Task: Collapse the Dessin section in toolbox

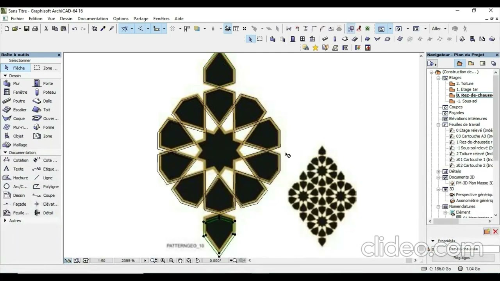Action: (x=5, y=76)
